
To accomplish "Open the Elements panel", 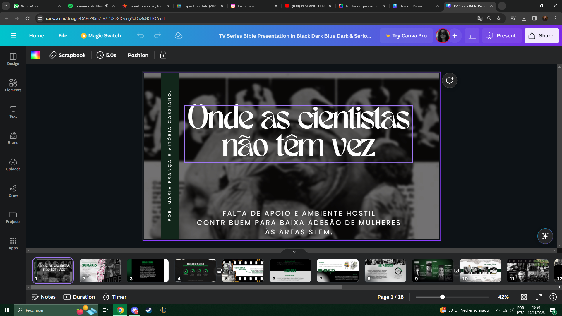I will point(13,85).
